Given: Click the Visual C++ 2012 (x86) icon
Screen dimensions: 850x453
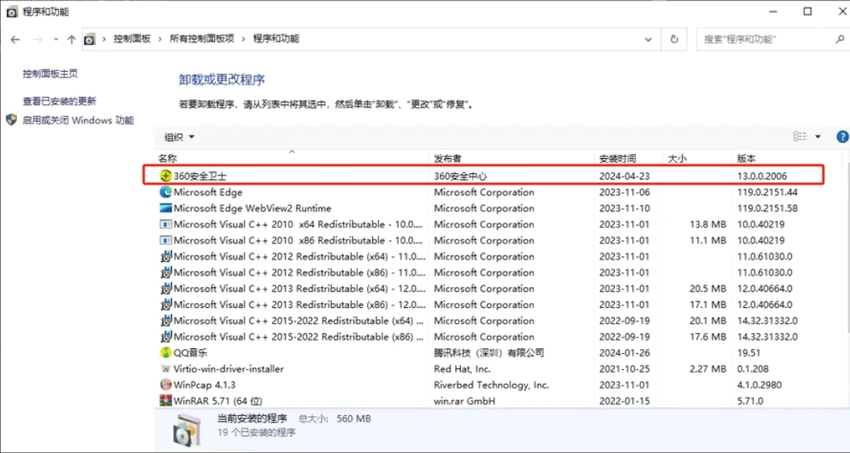Looking at the screenshot, I should point(165,272).
